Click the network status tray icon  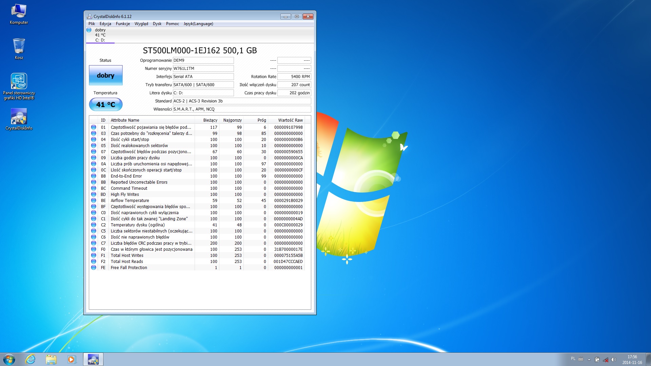pos(605,360)
